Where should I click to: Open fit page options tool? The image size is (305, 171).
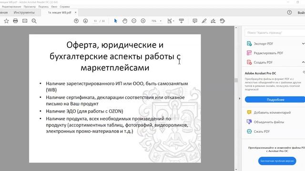point(170,21)
